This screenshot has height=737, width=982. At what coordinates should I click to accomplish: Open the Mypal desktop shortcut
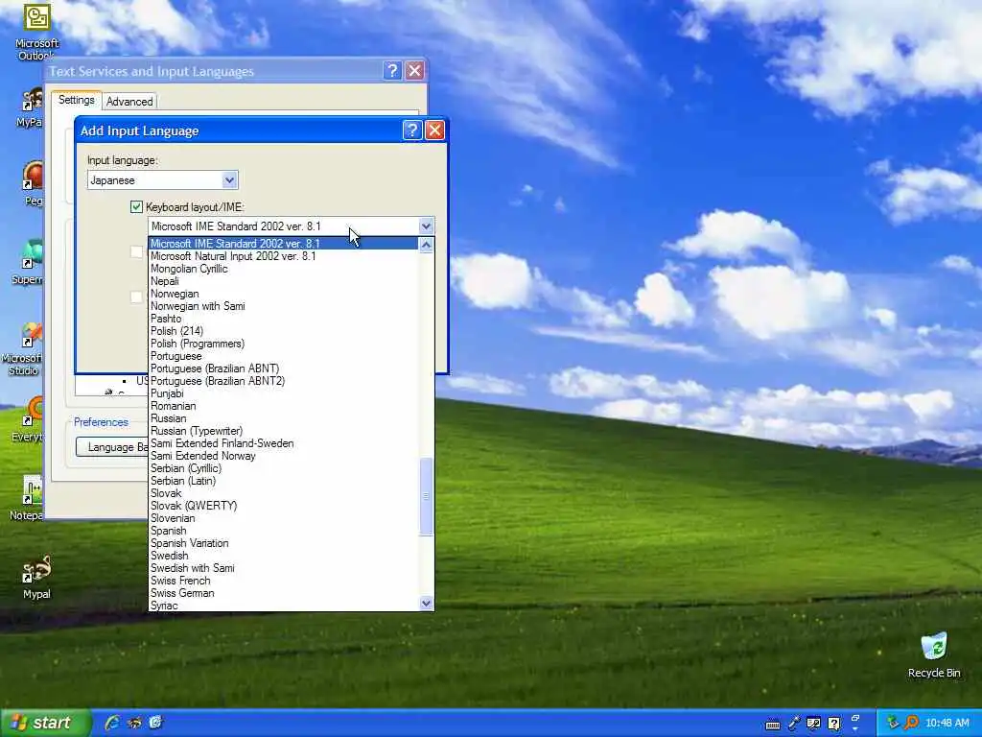click(35, 577)
